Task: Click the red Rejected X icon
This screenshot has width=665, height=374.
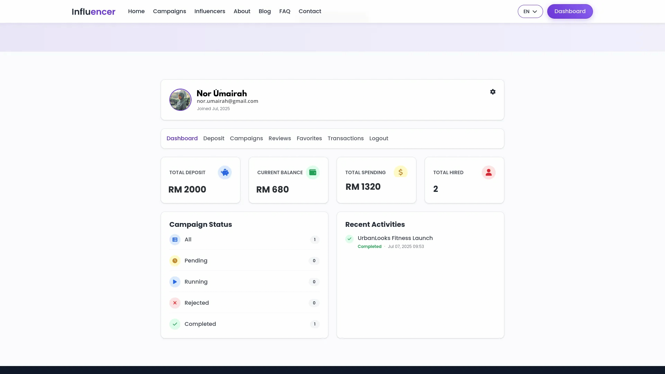Action: (x=175, y=303)
